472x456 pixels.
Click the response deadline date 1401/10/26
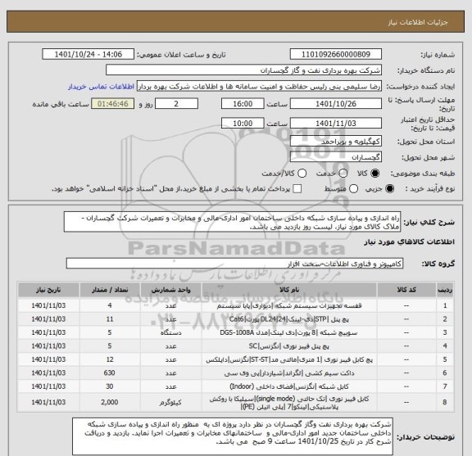pos(336,104)
